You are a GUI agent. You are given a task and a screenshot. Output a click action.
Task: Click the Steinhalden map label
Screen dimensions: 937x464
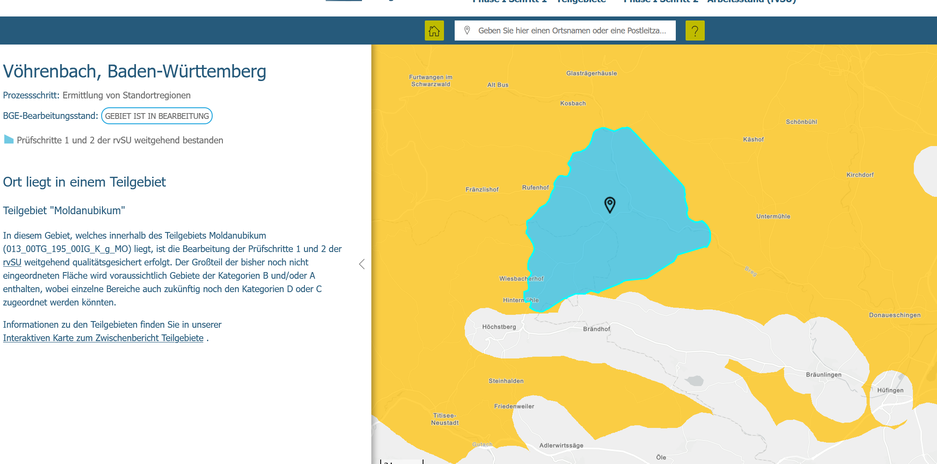(x=506, y=381)
